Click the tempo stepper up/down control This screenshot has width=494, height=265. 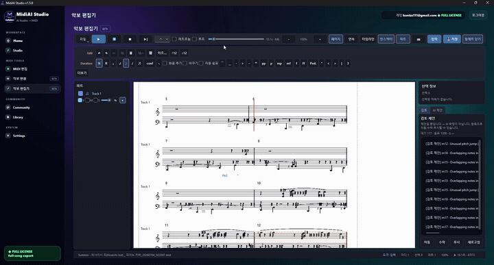pyautogui.click(x=162, y=39)
